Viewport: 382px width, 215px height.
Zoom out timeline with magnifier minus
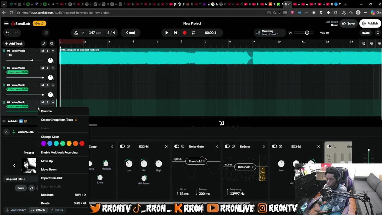tap(372, 44)
